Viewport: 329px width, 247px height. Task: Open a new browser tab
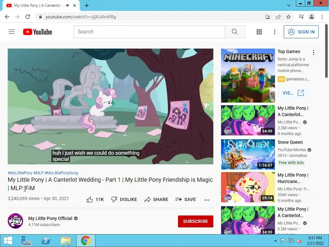click(87, 6)
